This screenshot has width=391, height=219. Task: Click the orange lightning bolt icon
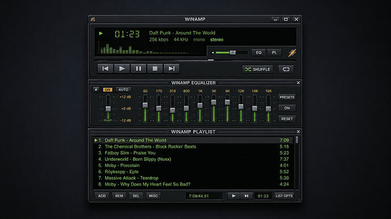coord(292,53)
